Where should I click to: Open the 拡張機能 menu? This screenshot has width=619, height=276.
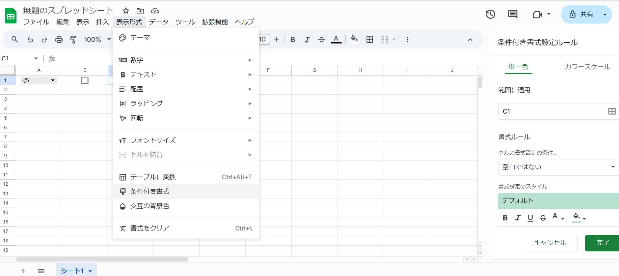[x=215, y=22]
